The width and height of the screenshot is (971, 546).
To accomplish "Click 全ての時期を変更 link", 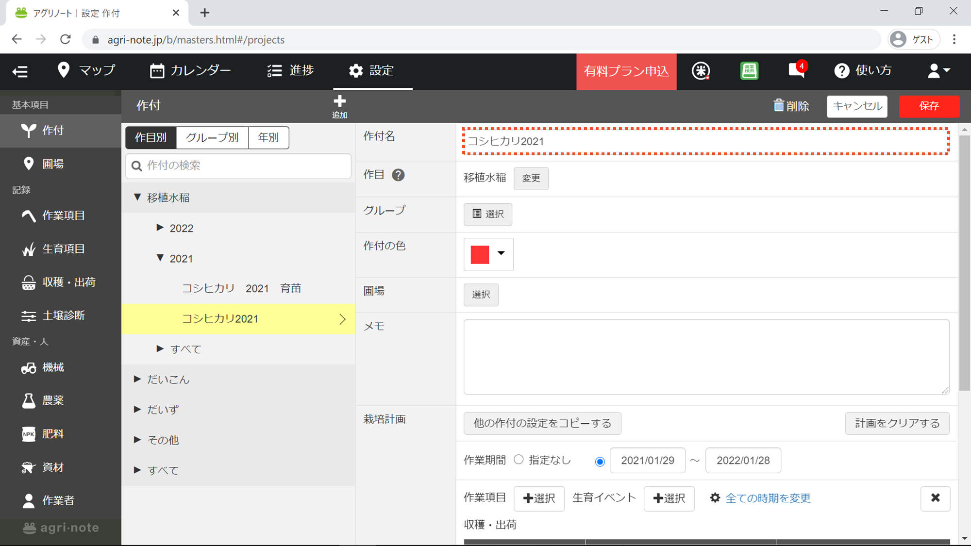I will click(x=768, y=498).
